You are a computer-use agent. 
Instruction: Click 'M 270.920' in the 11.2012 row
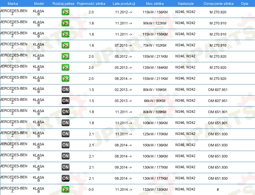(x=218, y=12)
